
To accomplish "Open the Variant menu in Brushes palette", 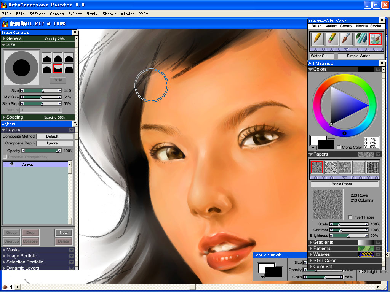I will click(x=331, y=26).
